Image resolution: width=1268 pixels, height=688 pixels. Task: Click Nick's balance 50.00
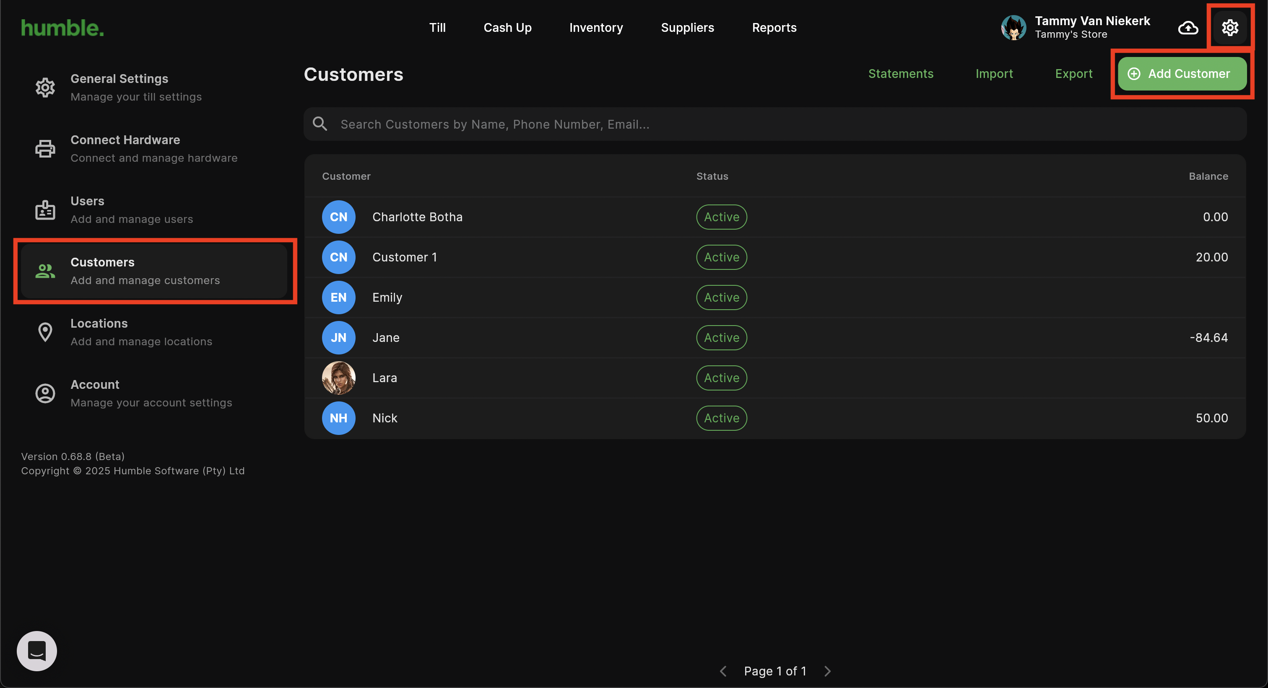click(1212, 418)
